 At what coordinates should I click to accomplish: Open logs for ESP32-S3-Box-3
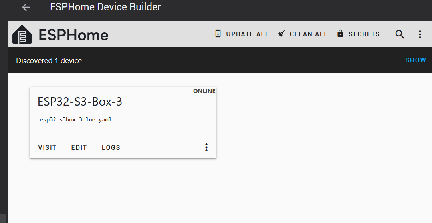[x=111, y=147]
